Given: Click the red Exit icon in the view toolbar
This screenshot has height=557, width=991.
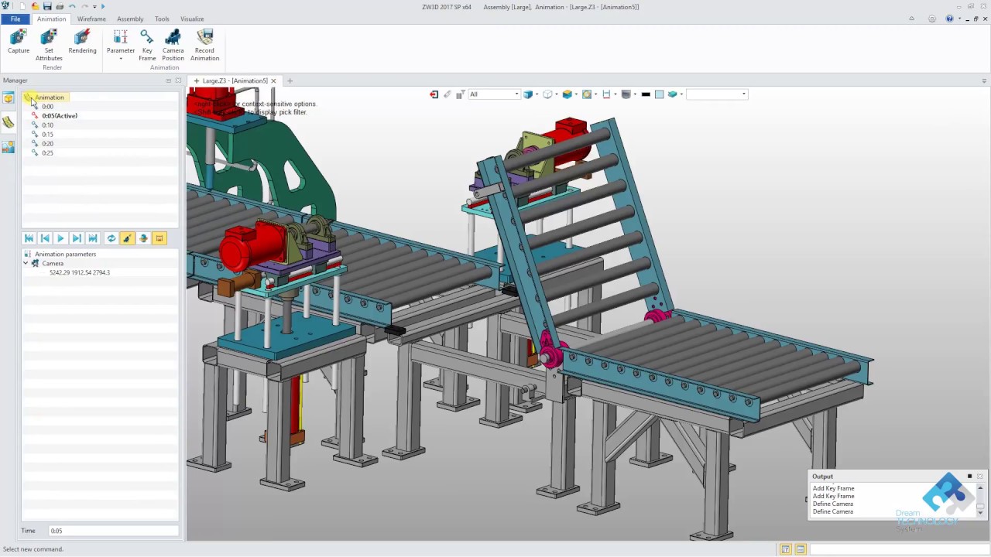Looking at the screenshot, I should pos(434,94).
